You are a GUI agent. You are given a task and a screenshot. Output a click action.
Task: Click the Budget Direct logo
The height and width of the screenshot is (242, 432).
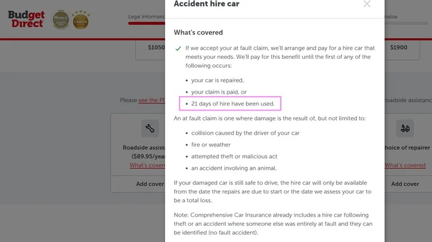click(x=25, y=19)
